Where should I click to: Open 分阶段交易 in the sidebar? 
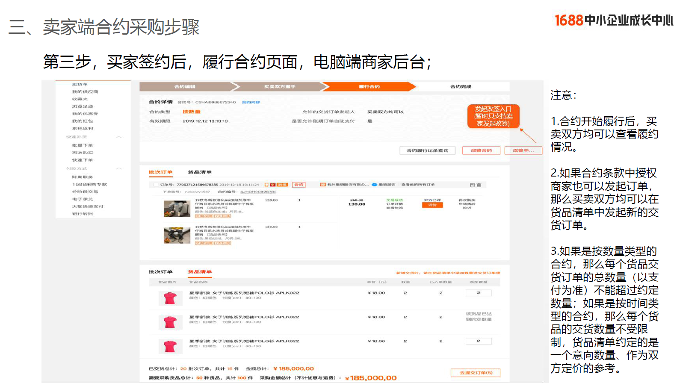pyautogui.click(x=85, y=191)
